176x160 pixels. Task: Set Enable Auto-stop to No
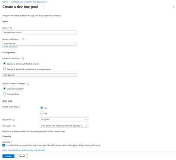coord(42,113)
